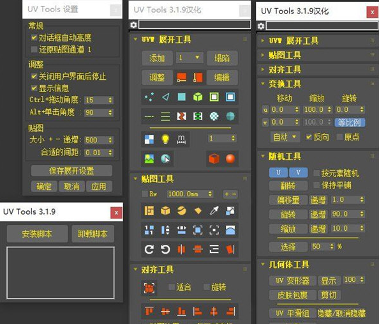379x324 pixels.
Task: Enable the 适合 checkbox in align tools
Action: click(x=172, y=287)
